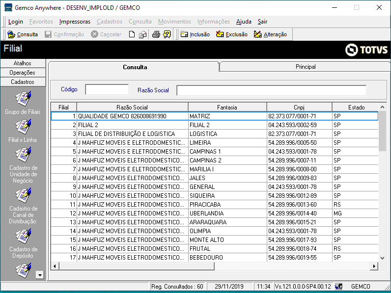This screenshot has width=391, height=293.
Task: Select the FILIAL DE DISTRIBUIÇÃO E LOGISTICA row
Action: click(215, 134)
